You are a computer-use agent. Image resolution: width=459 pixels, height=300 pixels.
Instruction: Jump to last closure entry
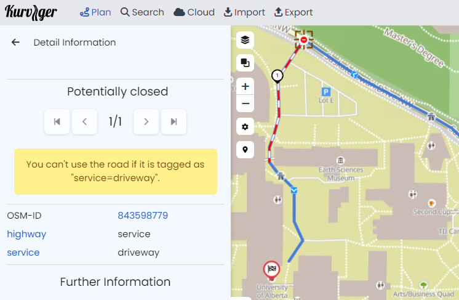(174, 121)
